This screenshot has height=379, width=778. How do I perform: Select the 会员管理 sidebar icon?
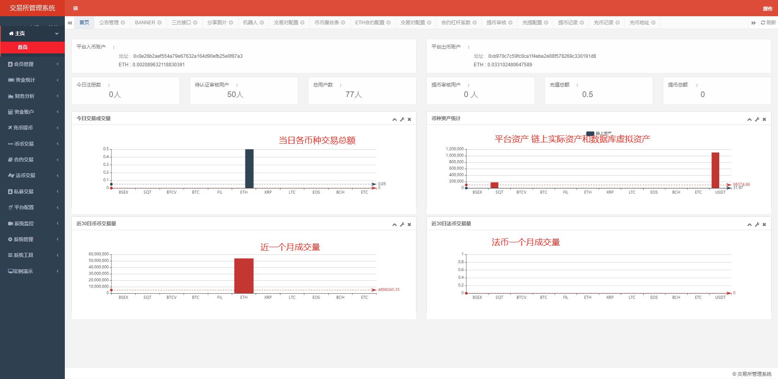pyautogui.click(x=10, y=64)
